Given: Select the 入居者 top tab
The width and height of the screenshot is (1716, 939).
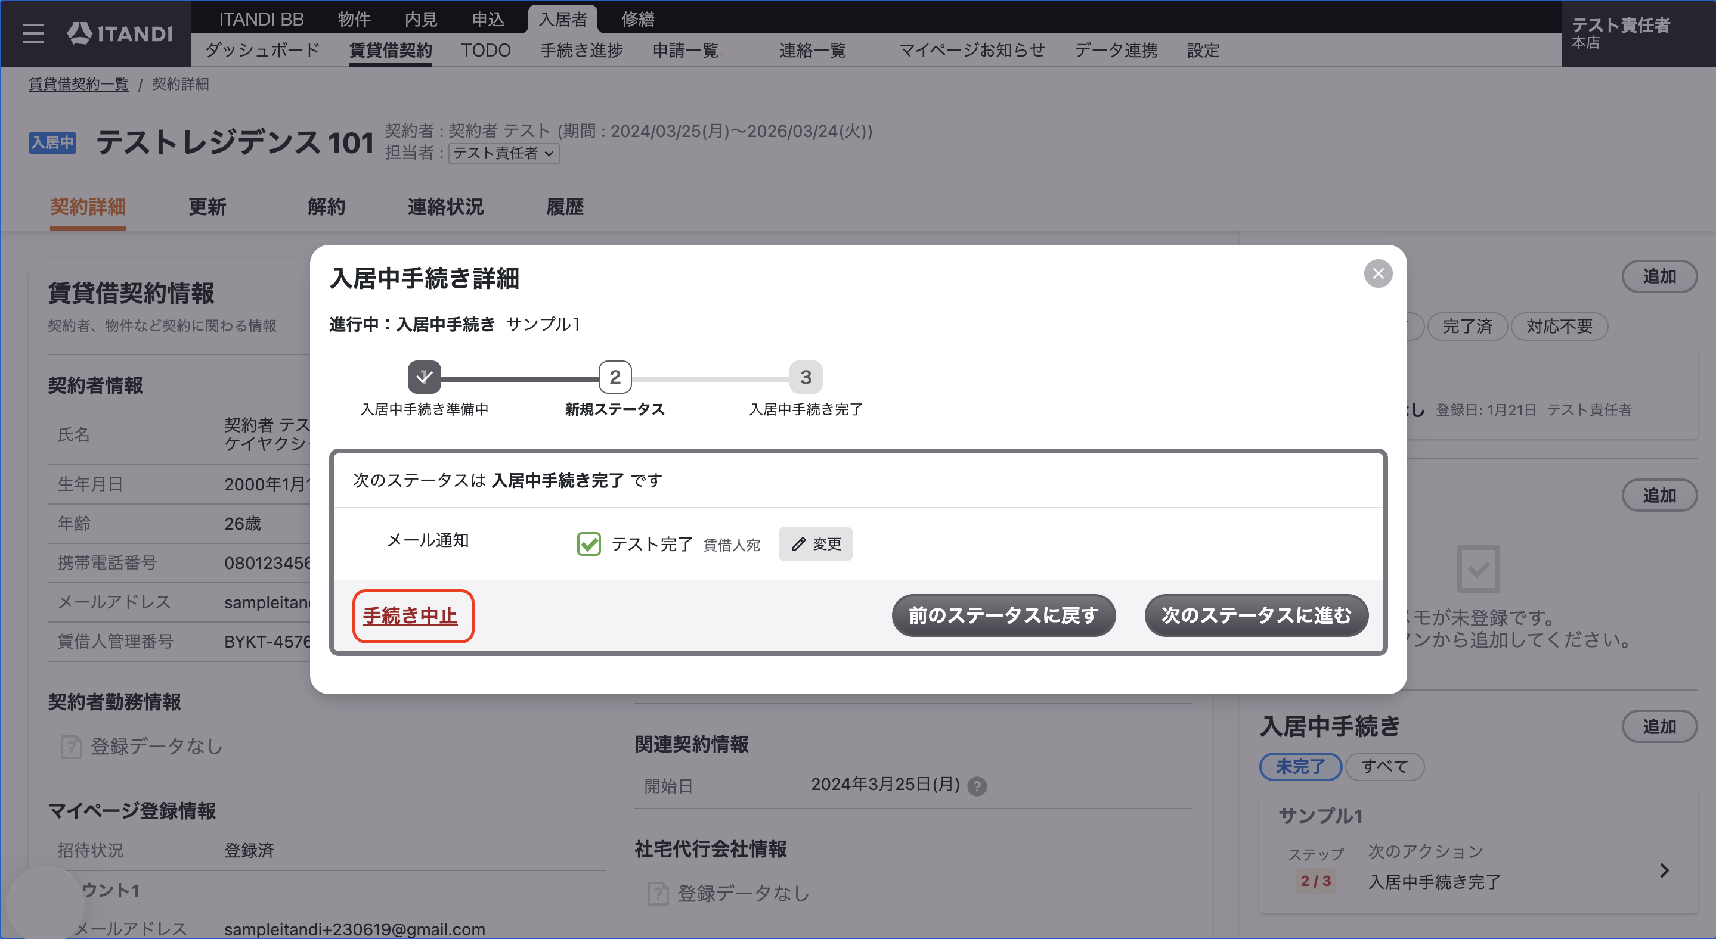Looking at the screenshot, I should click(x=563, y=19).
